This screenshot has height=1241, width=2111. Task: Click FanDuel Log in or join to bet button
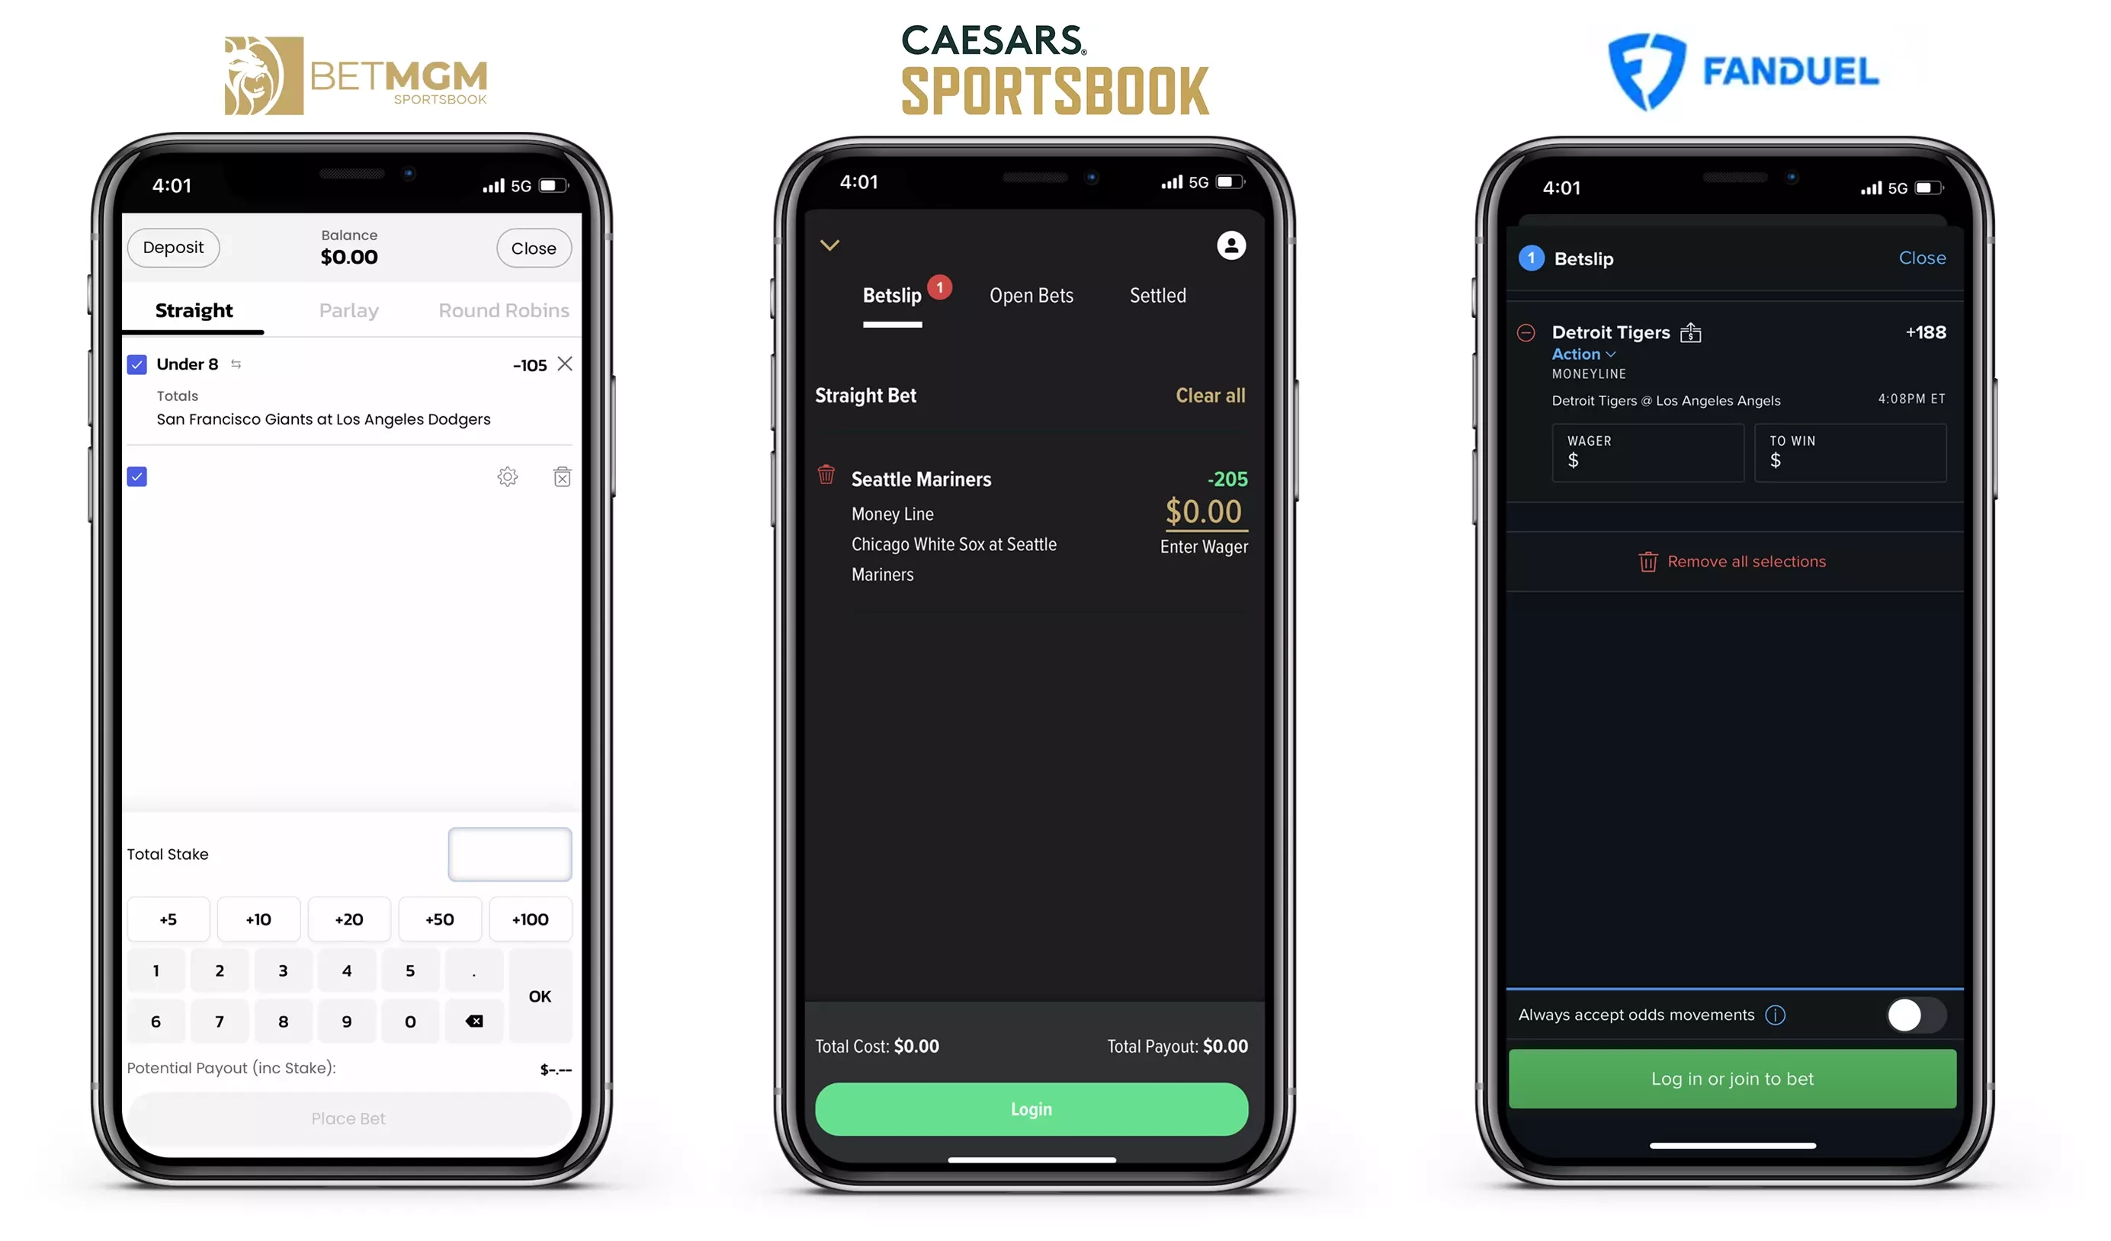pyautogui.click(x=1733, y=1077)
